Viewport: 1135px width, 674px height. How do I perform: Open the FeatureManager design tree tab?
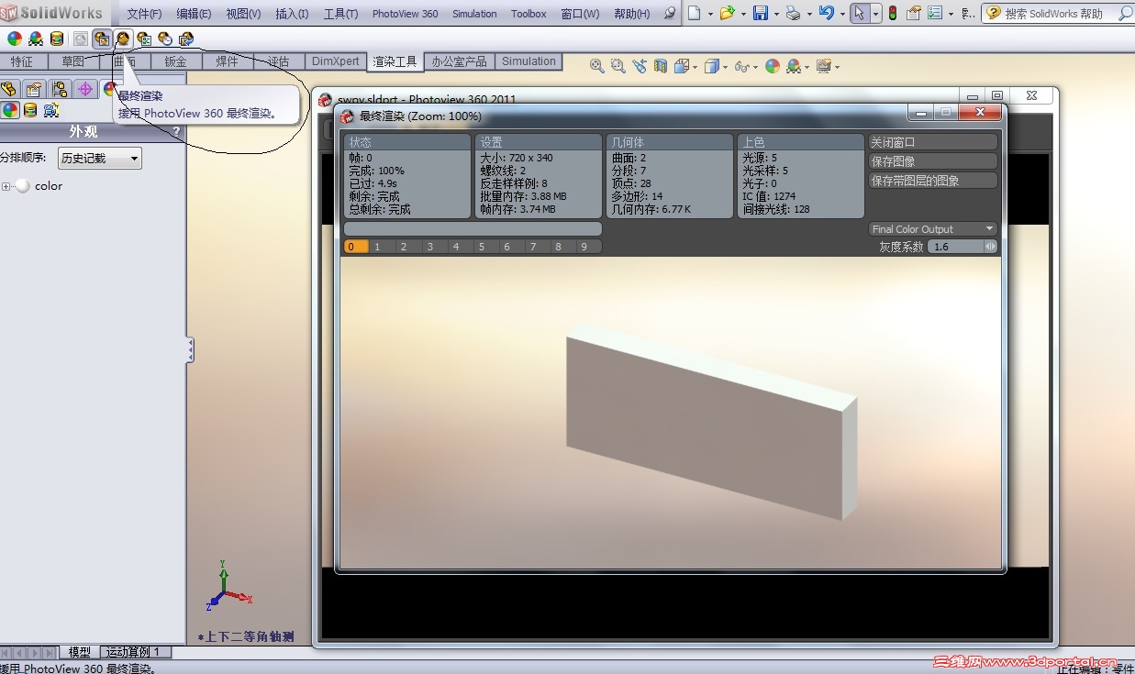(9, 89)
